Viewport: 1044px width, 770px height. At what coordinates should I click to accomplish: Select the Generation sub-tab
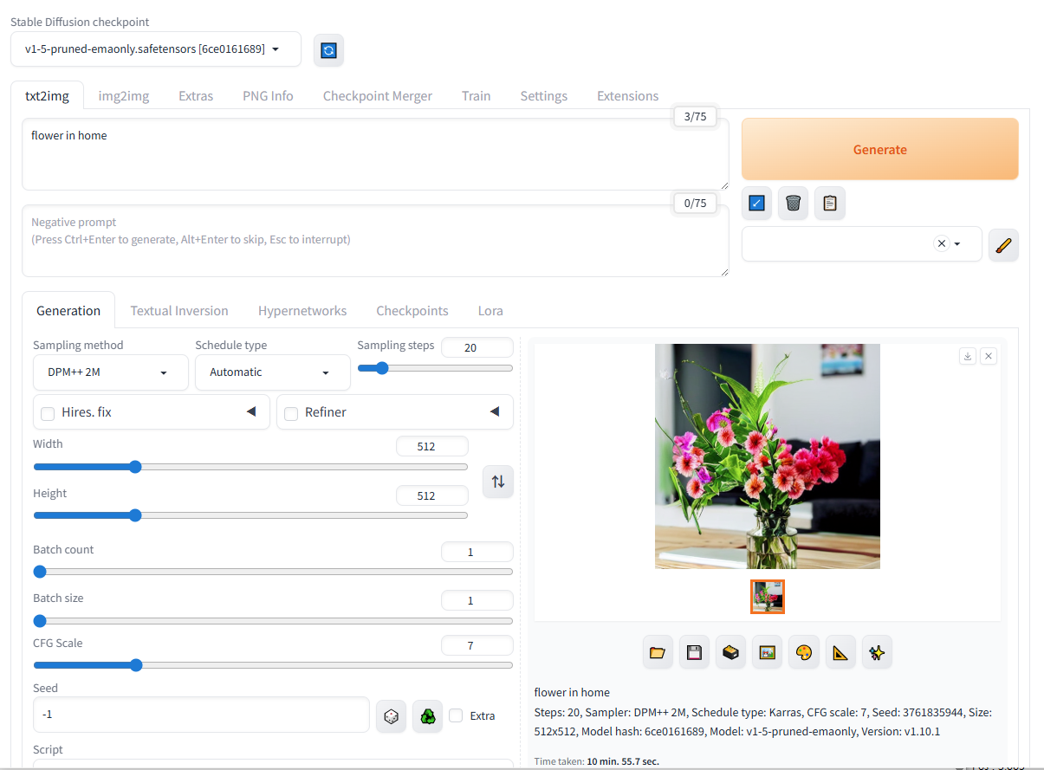68,310
